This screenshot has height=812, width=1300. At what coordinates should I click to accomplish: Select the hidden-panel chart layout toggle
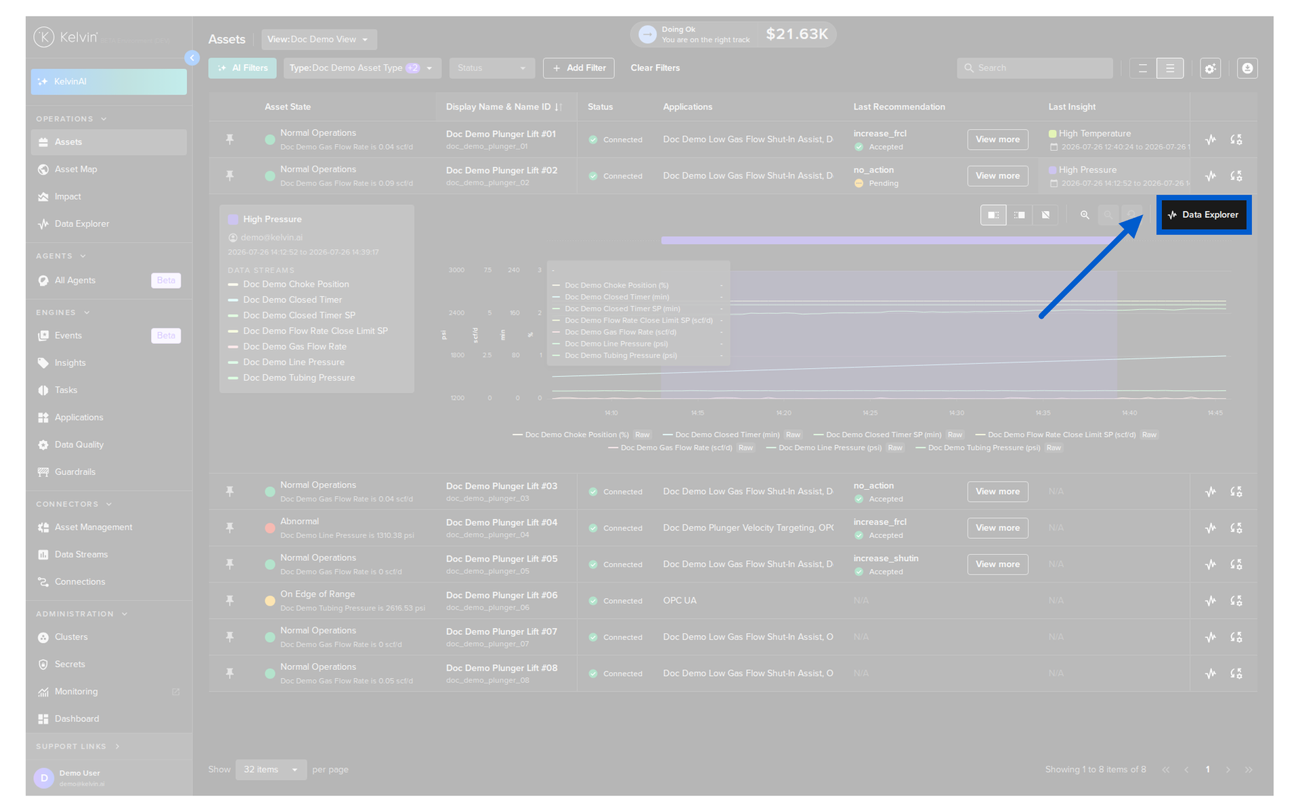coord(1045,215)
